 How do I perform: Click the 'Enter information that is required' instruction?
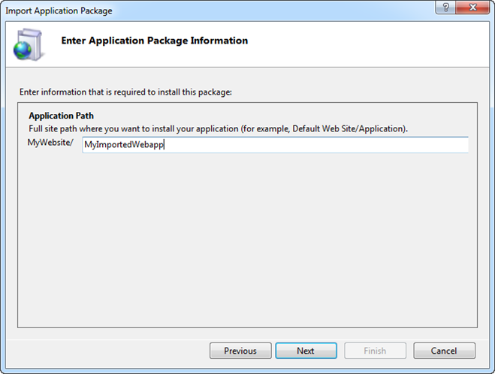tap(125, 92)
